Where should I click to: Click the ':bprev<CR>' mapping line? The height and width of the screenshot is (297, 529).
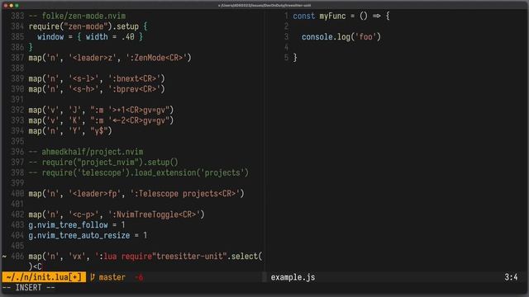pos(97,89)
